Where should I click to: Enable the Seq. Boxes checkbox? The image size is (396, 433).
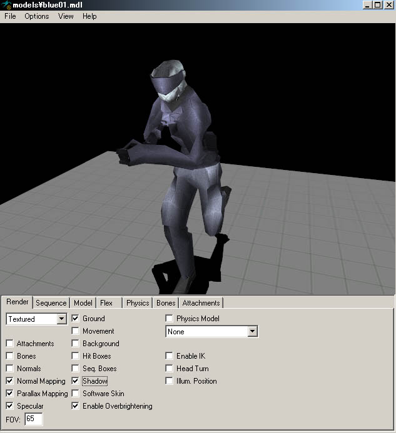click(x=75, y=369)
